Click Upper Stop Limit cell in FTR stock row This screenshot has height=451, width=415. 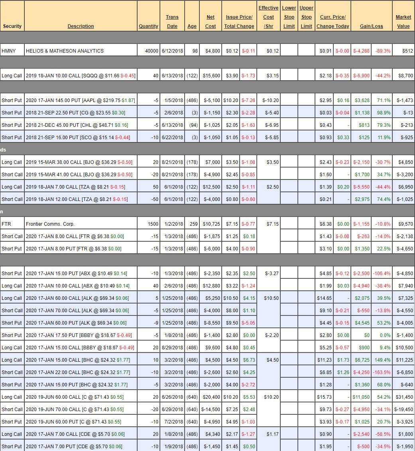[306, 224]
